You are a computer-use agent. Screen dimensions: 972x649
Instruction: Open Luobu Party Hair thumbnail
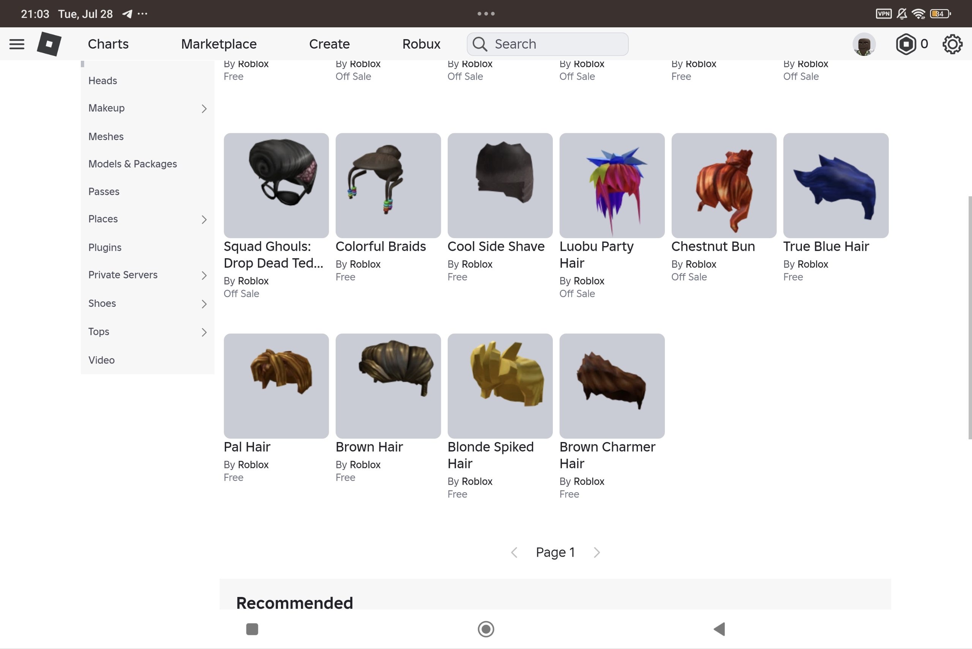point(612,185)
